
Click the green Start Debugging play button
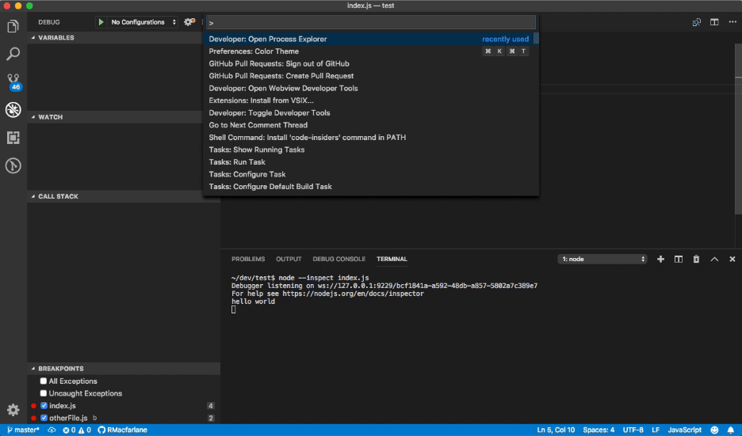(x=101, y=22)
